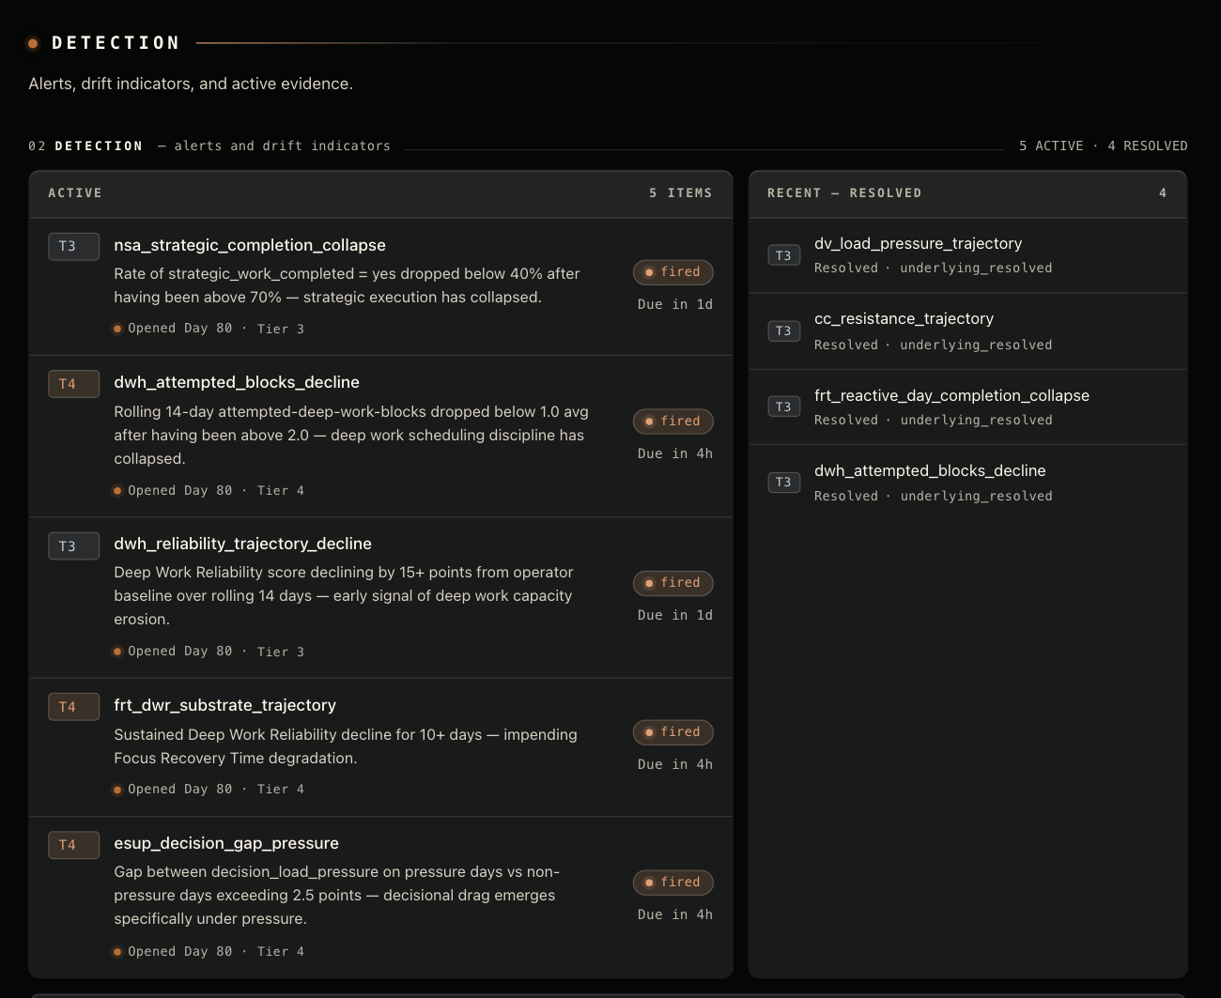
Task: Click the T3 badge on resolved dwh_attempted_blocks_decline
Action: pyautogui.click(x=783, y=482)
